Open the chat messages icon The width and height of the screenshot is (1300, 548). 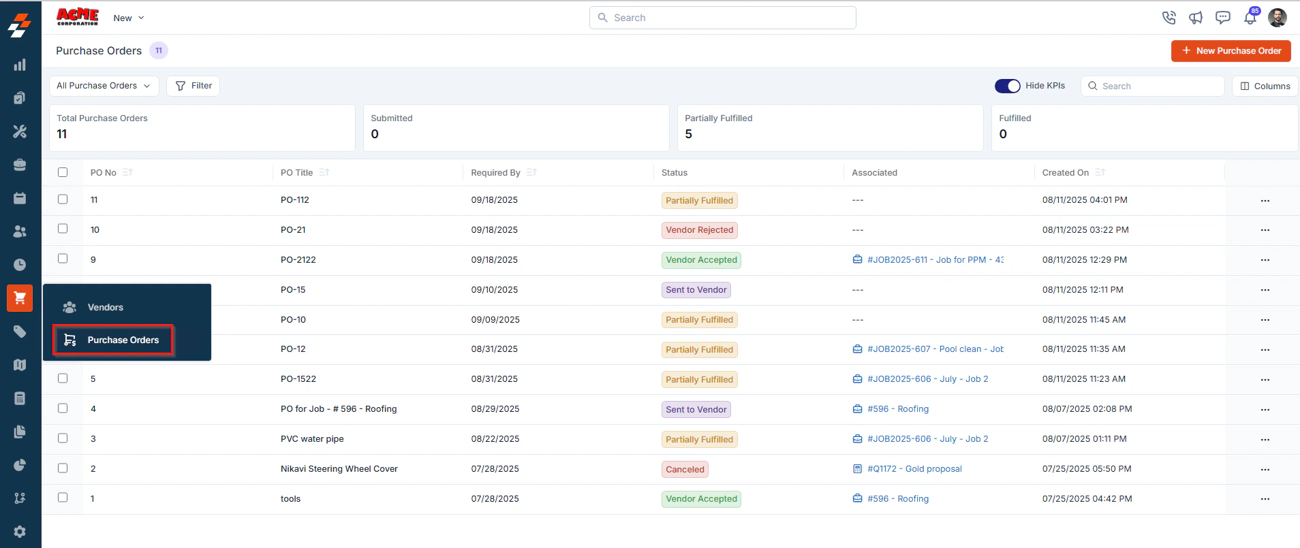pyautogui.click(x=1223, y=18)
